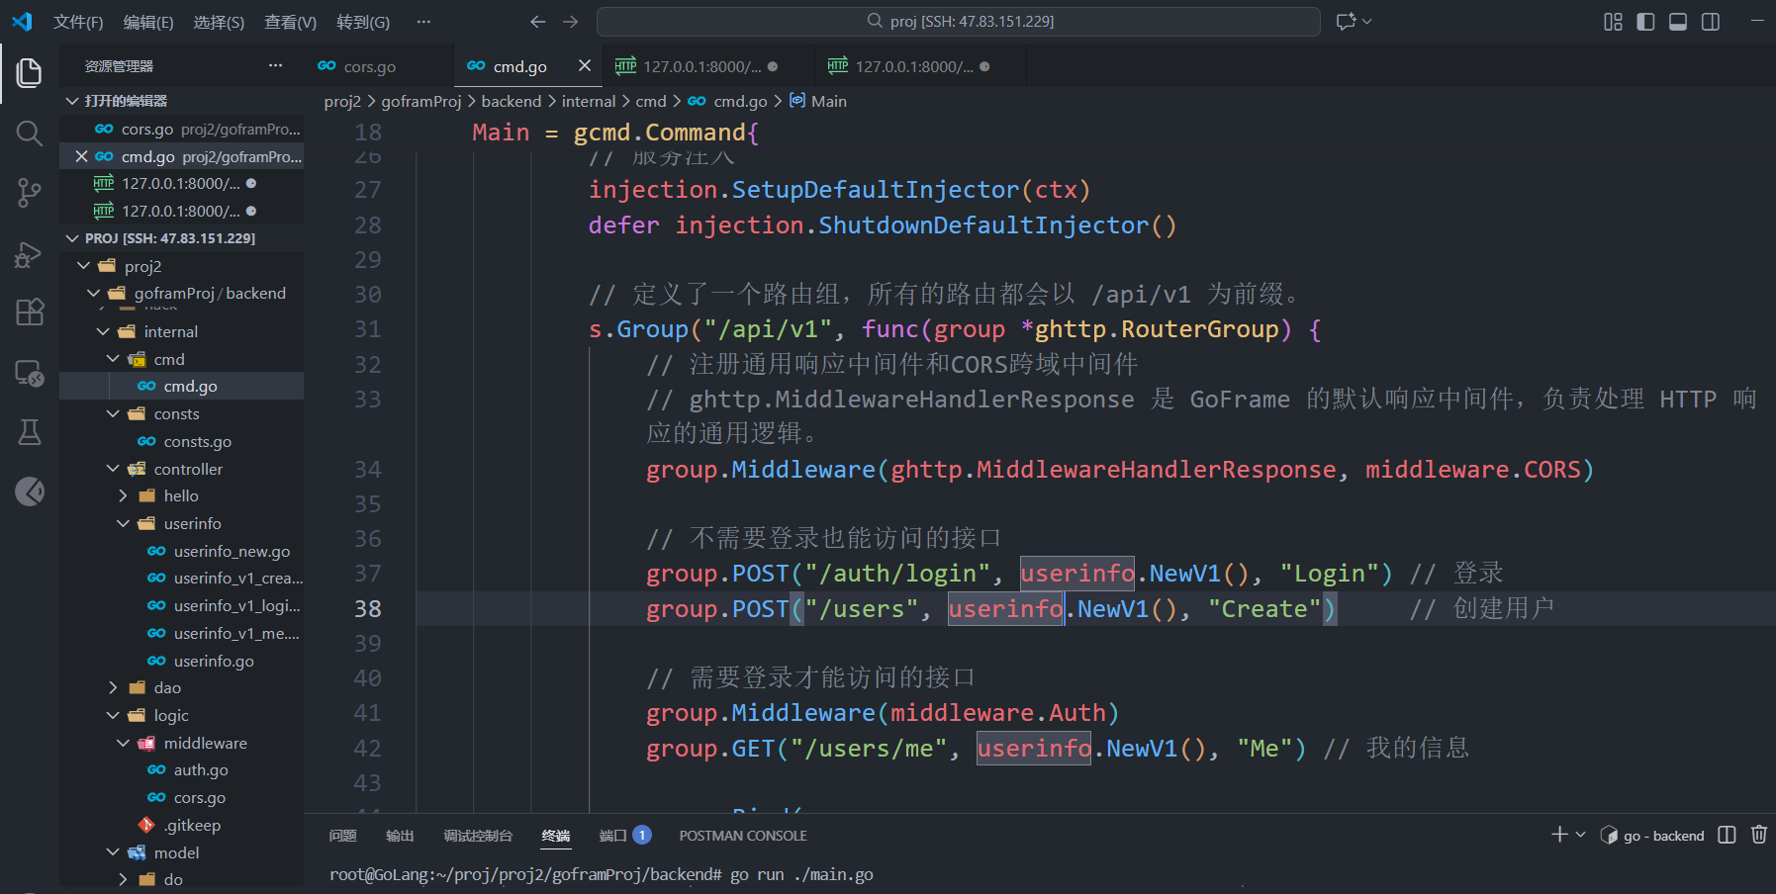
Task: Open Remote Explorer view
Action: coord(30,373)
